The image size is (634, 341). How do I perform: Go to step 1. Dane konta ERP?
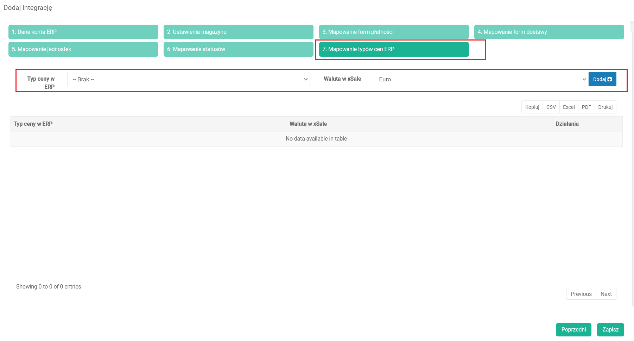pyautogui.click(x=83, y=32)
